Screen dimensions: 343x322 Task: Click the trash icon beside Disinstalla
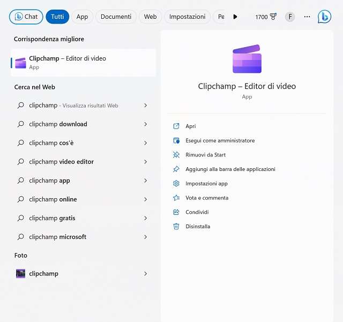pyautogui.click(x=176, y=227)
